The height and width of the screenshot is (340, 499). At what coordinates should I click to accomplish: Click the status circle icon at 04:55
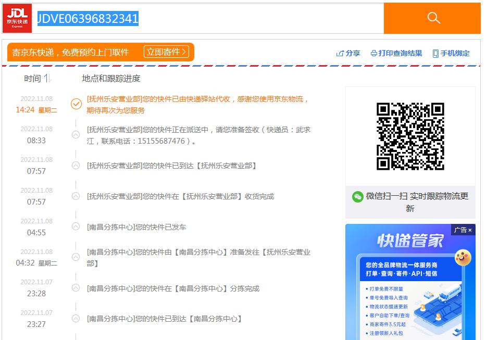[x=76, y=226]
